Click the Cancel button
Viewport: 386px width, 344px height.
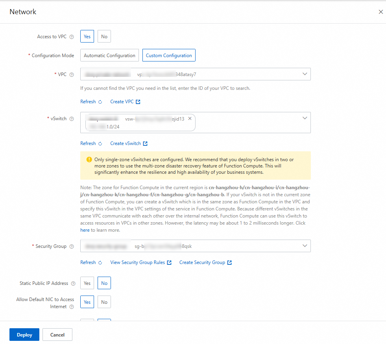tap(57, 335)
